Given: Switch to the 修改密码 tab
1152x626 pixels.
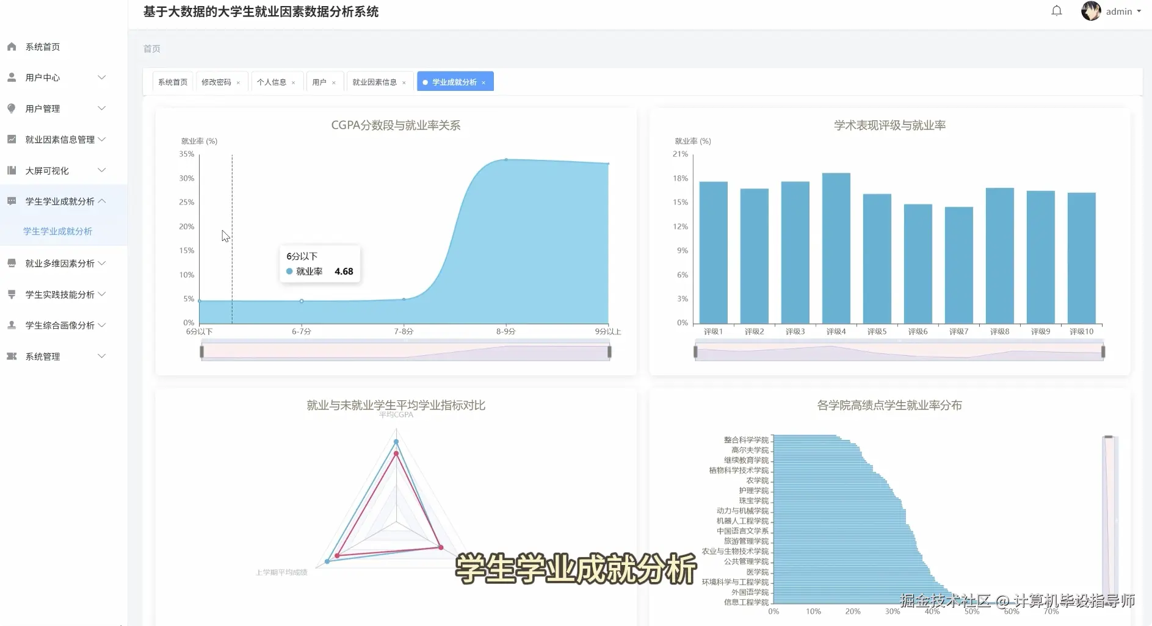Looking at the screenshot, I should click(x=216, y=82).
